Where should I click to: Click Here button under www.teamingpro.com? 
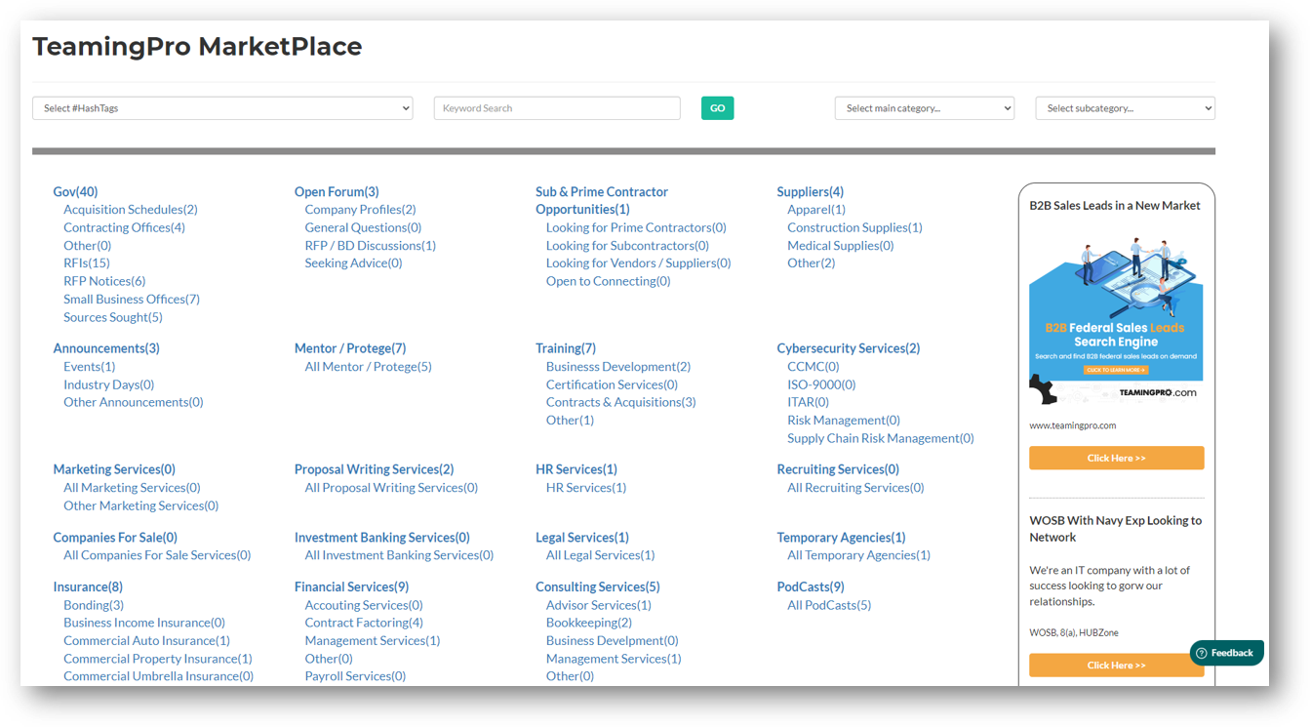(x=1116, y=458)
